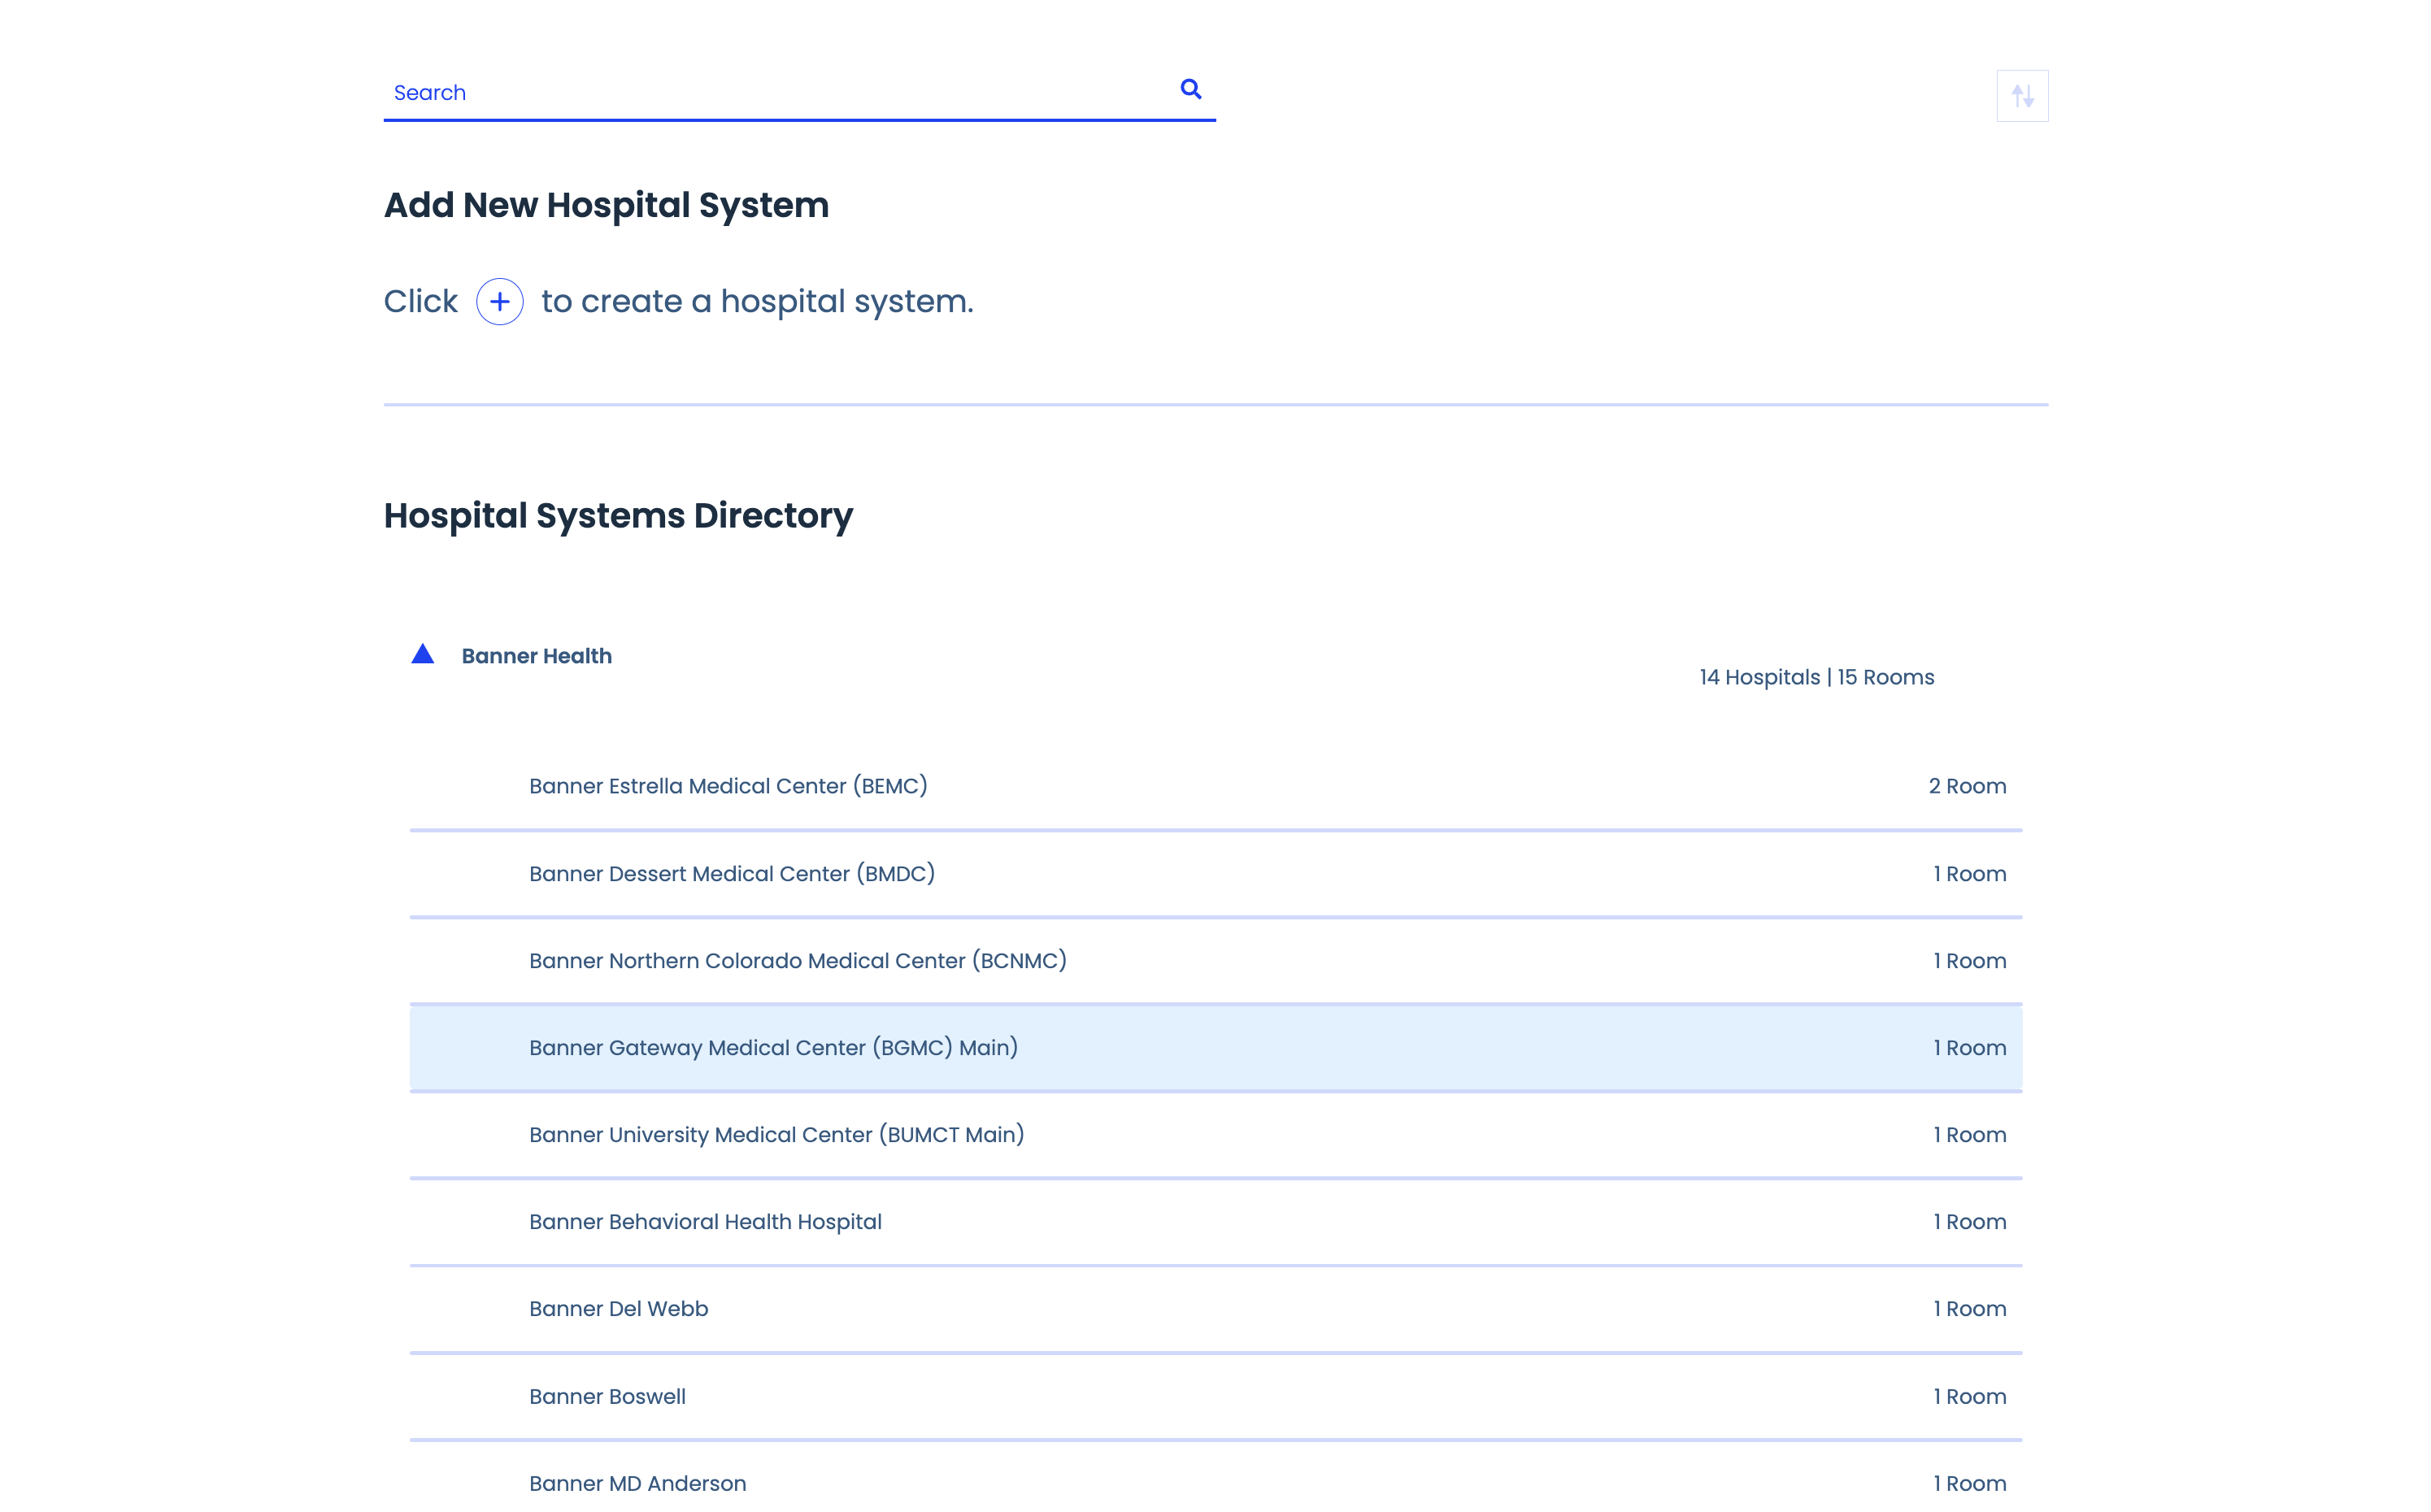Click the search magnifier icon

tap(1190, 89)
